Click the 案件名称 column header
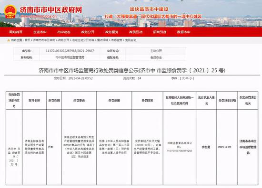 (x=34, y=101)
